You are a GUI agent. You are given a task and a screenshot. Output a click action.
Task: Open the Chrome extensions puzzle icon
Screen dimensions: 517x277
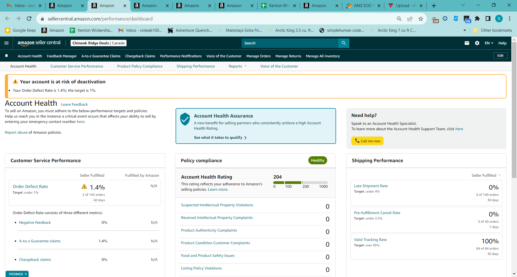point(477,19)
